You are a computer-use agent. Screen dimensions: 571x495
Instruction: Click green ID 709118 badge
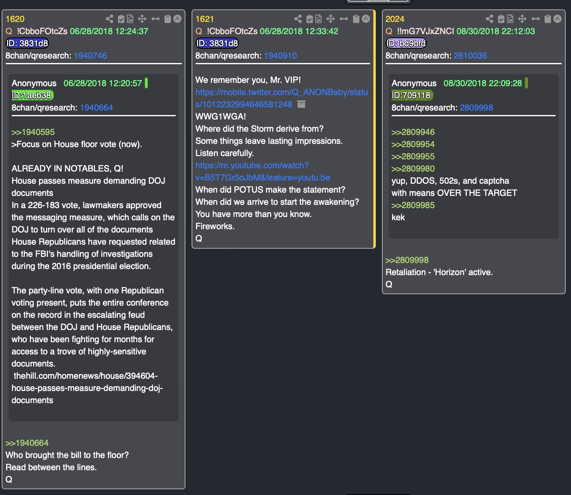click(x=412, y=96)
